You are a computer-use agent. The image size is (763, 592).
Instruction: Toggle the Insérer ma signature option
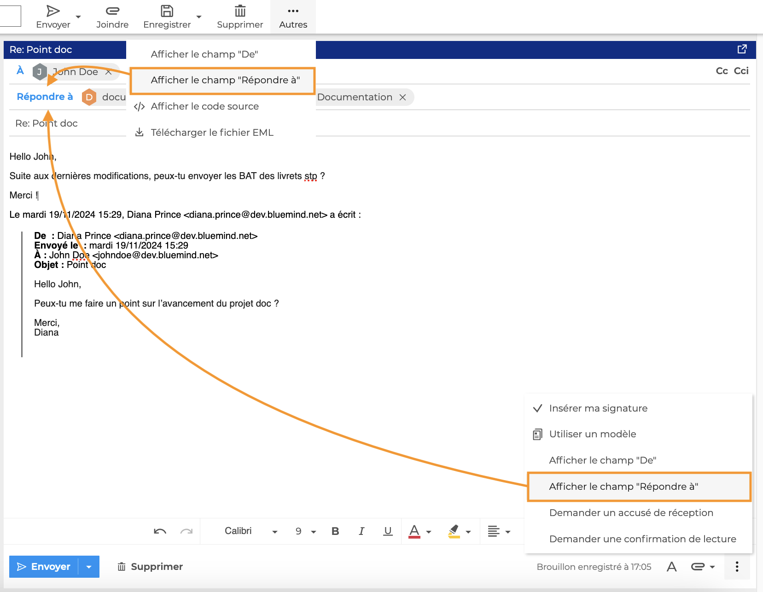point(598,408)
